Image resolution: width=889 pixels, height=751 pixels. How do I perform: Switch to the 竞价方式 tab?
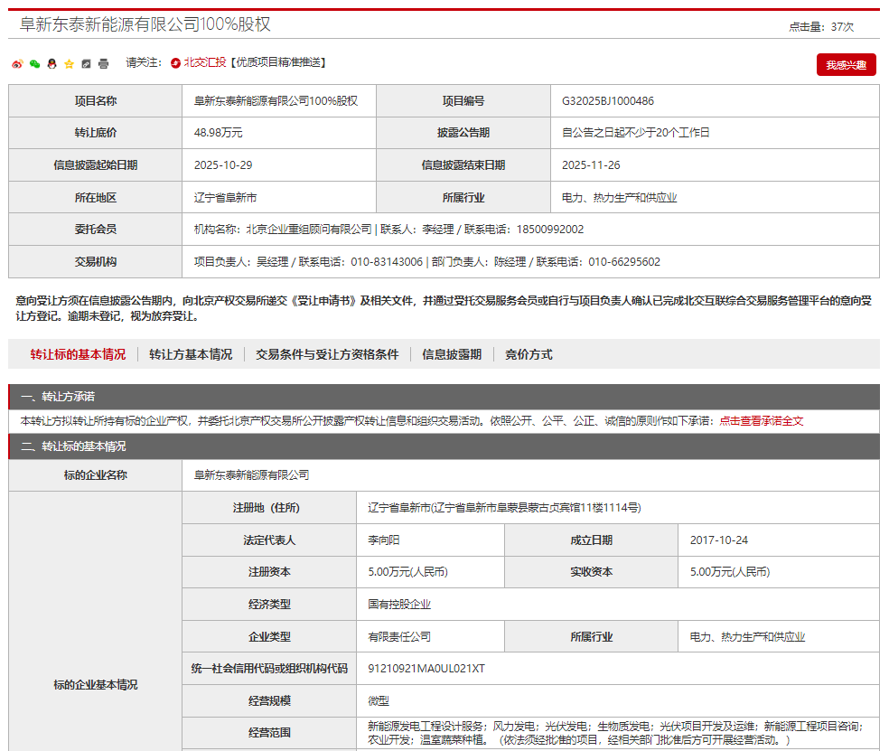pyautogui.click(x=526, y=354)
